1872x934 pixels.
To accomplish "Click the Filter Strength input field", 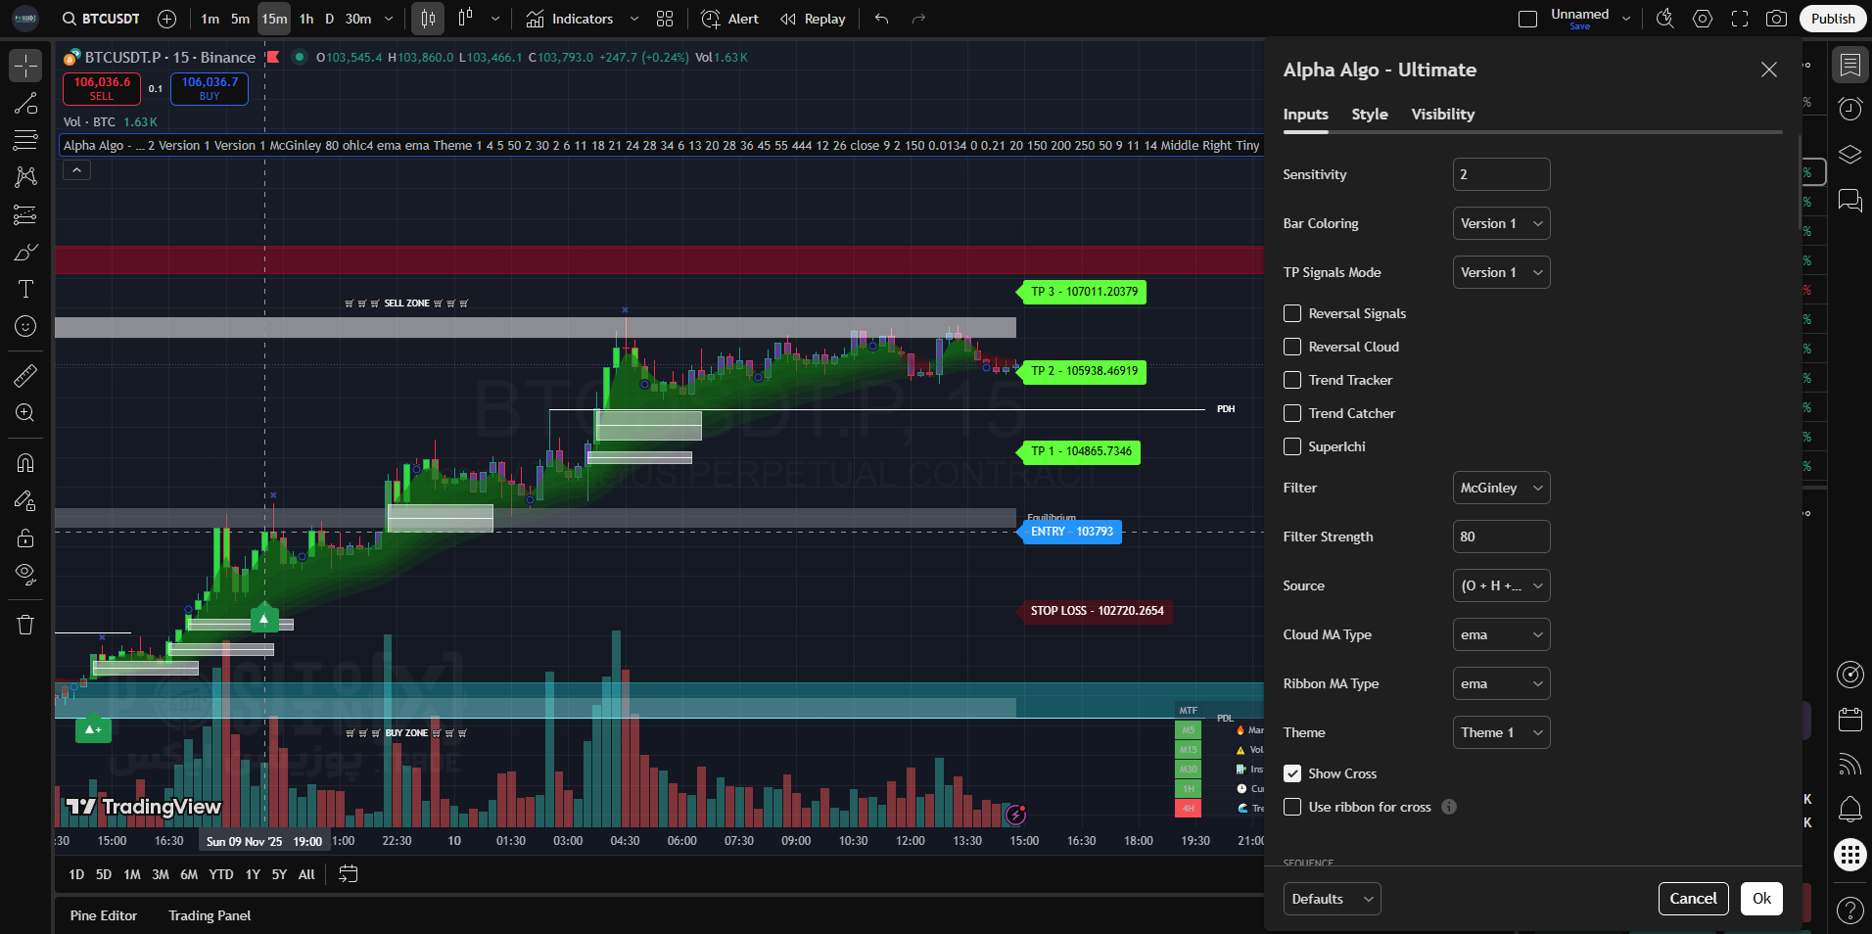I will (x=1501, y=537).
